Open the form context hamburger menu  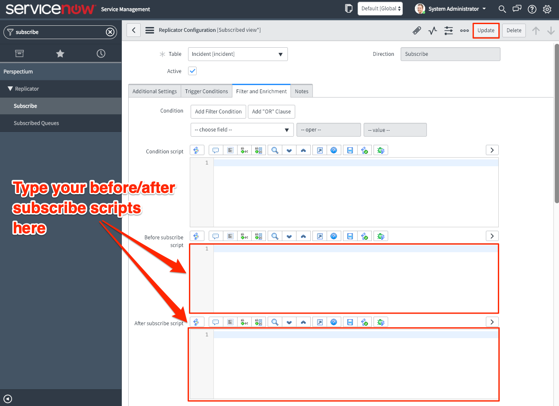tap(150, 30)
